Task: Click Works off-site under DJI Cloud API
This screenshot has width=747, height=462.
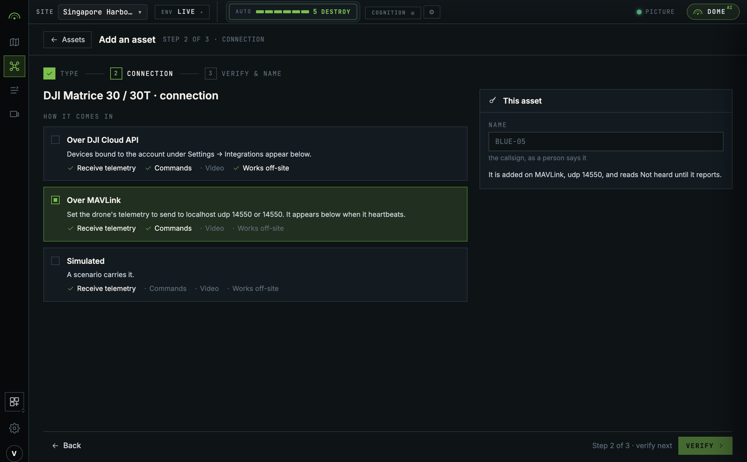Action: [261, 168]
